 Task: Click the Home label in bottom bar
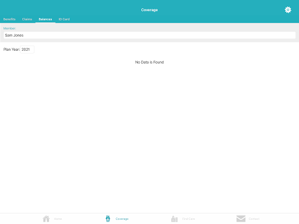click(x=58, y=219)
